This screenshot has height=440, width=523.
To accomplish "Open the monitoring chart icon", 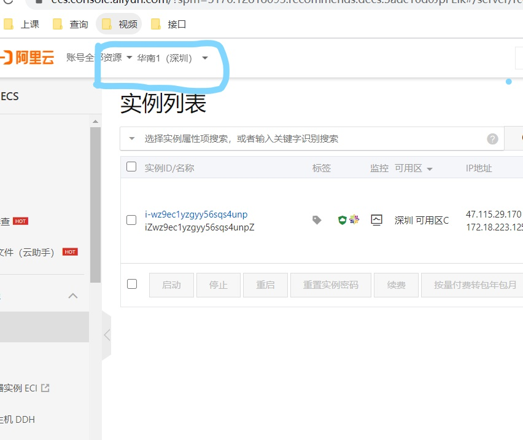I will click(376, 220).
